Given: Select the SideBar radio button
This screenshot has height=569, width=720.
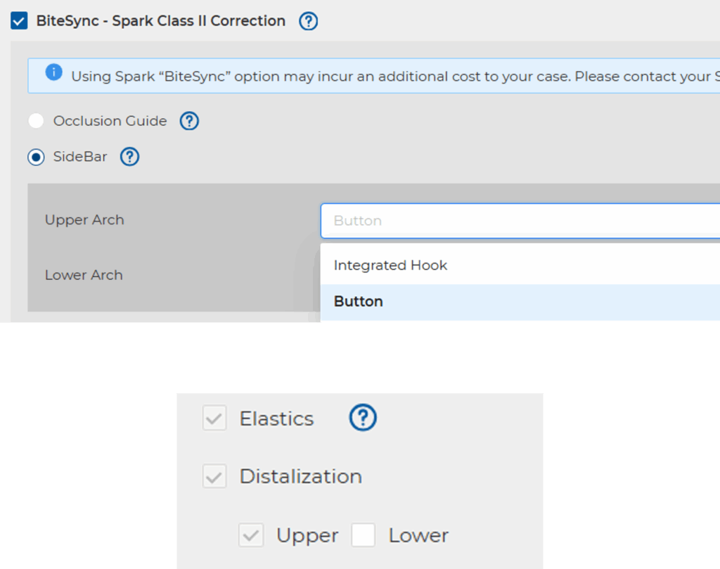Looking at the screenshot, I should [x=36, y=157].
